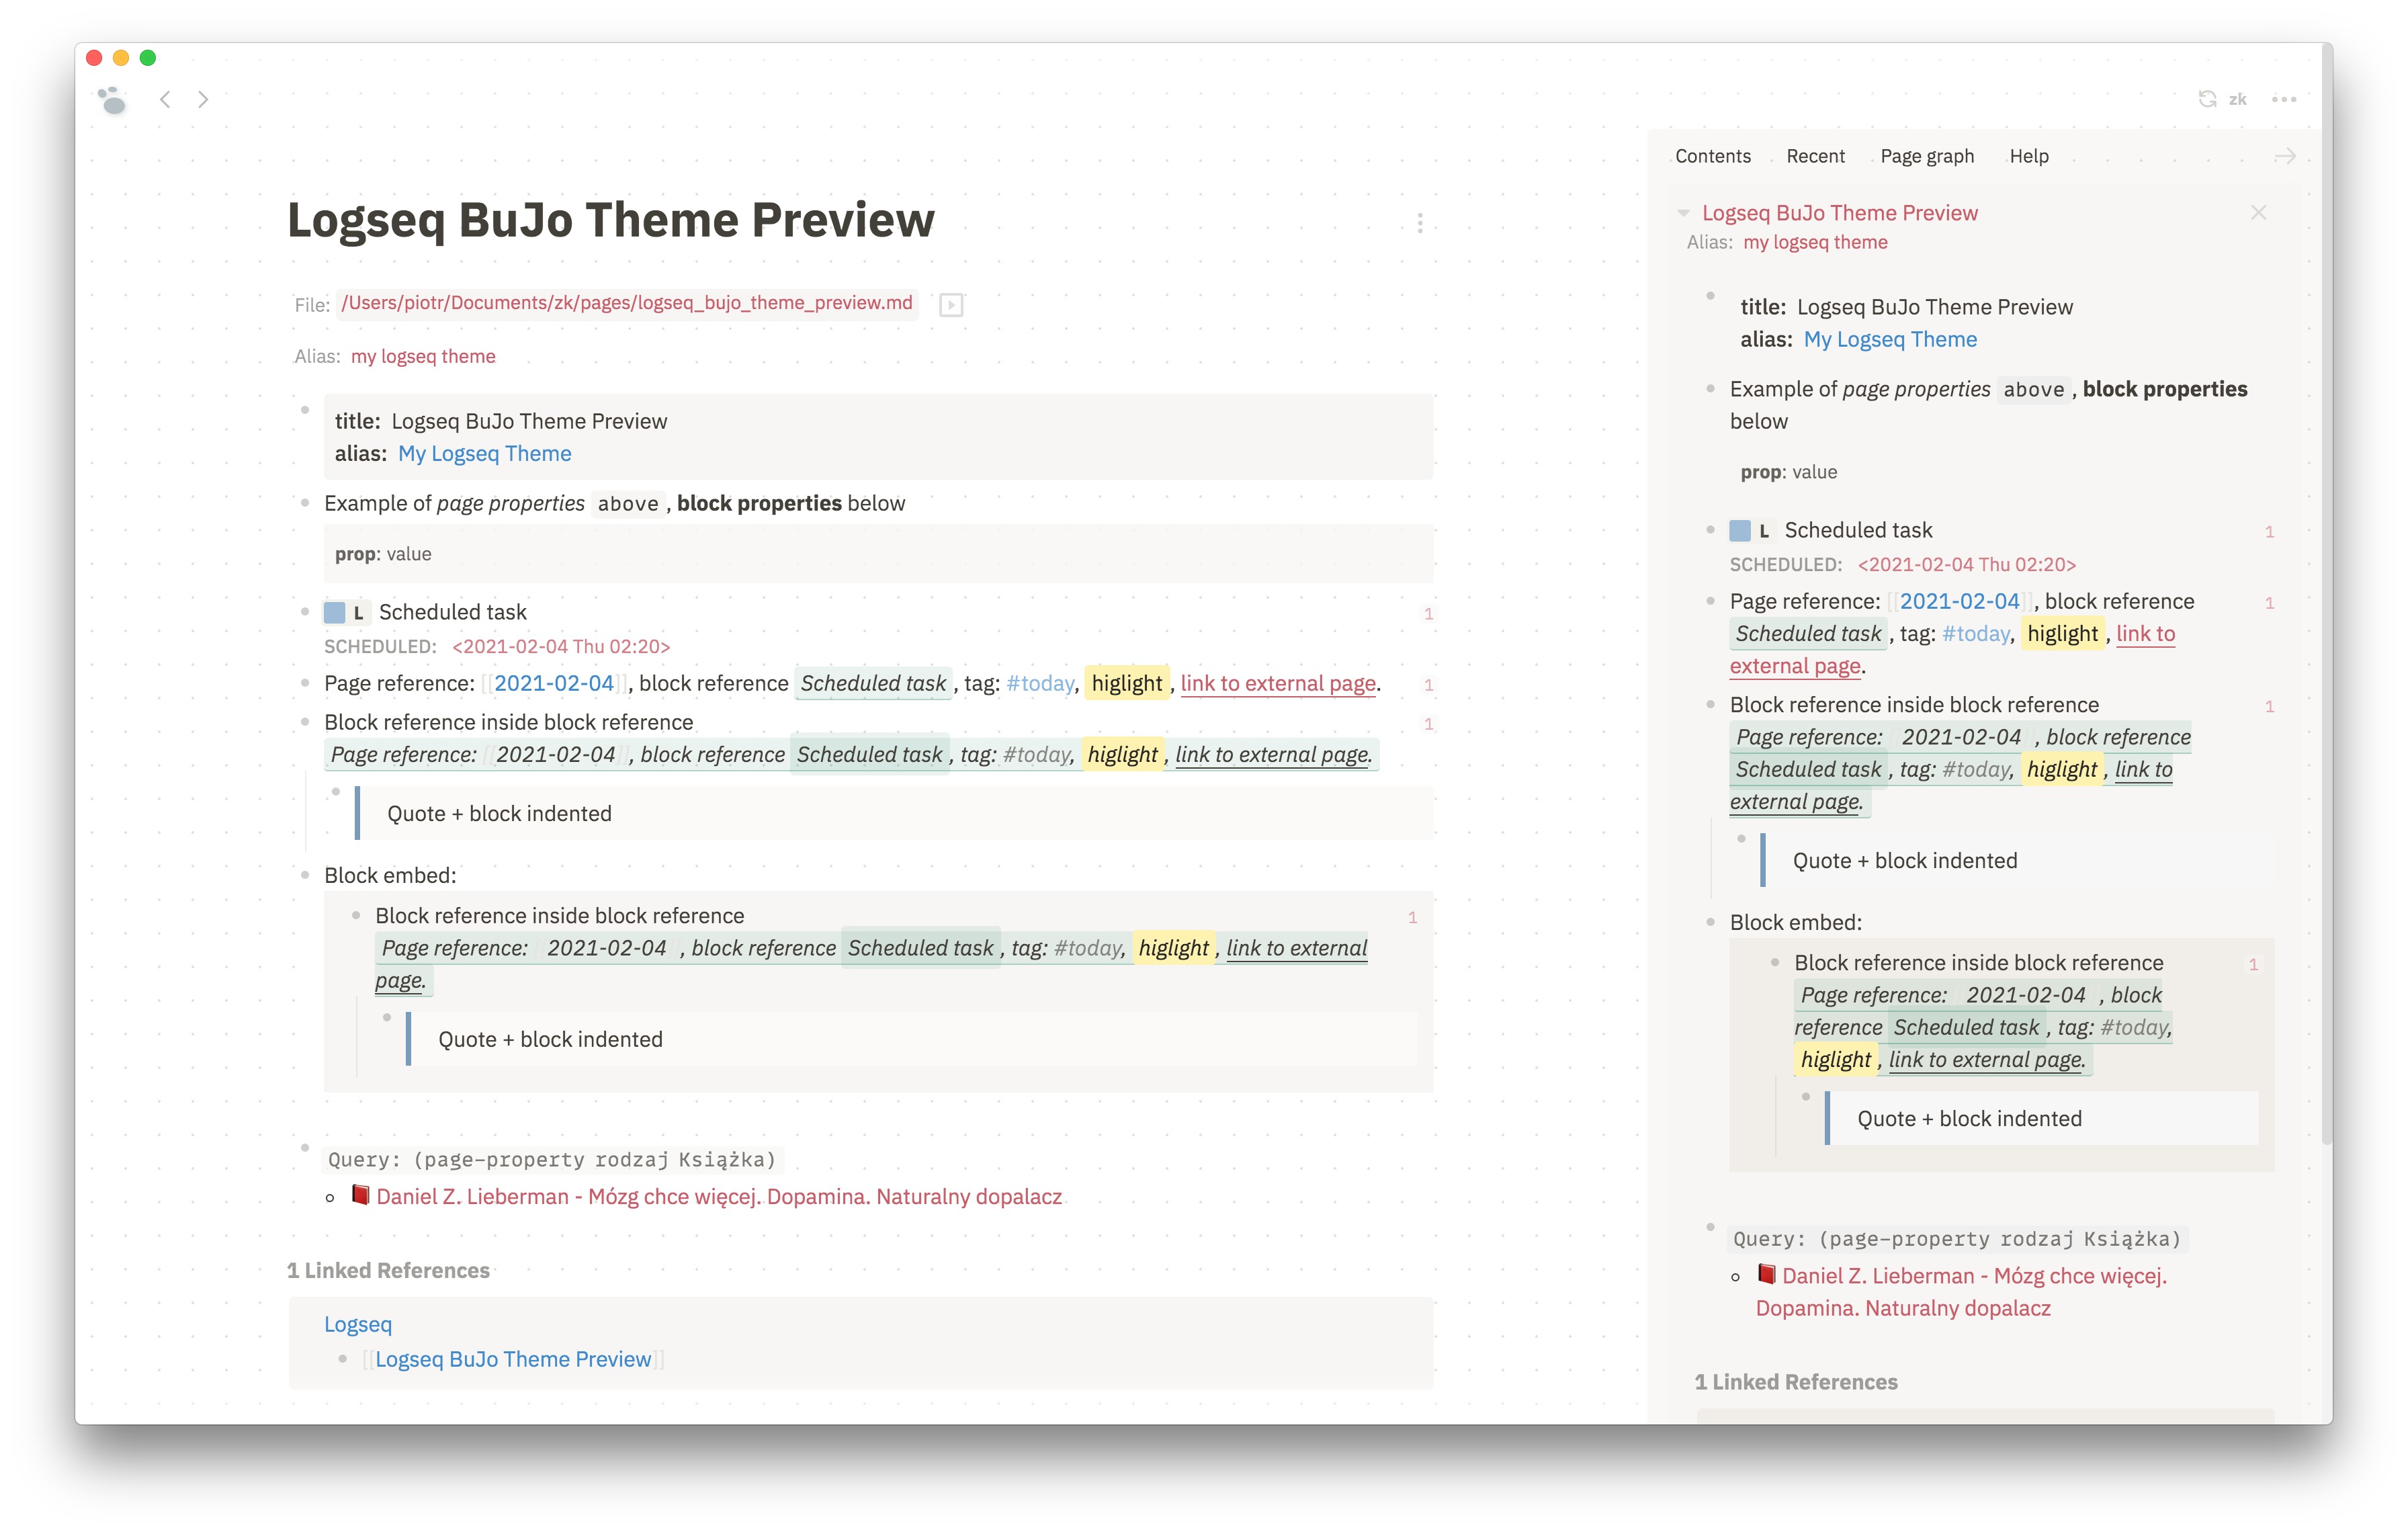This screenshot has width=2408, height=1532.
Task: Go forward with the right arrow
Action: coord(203,99)
